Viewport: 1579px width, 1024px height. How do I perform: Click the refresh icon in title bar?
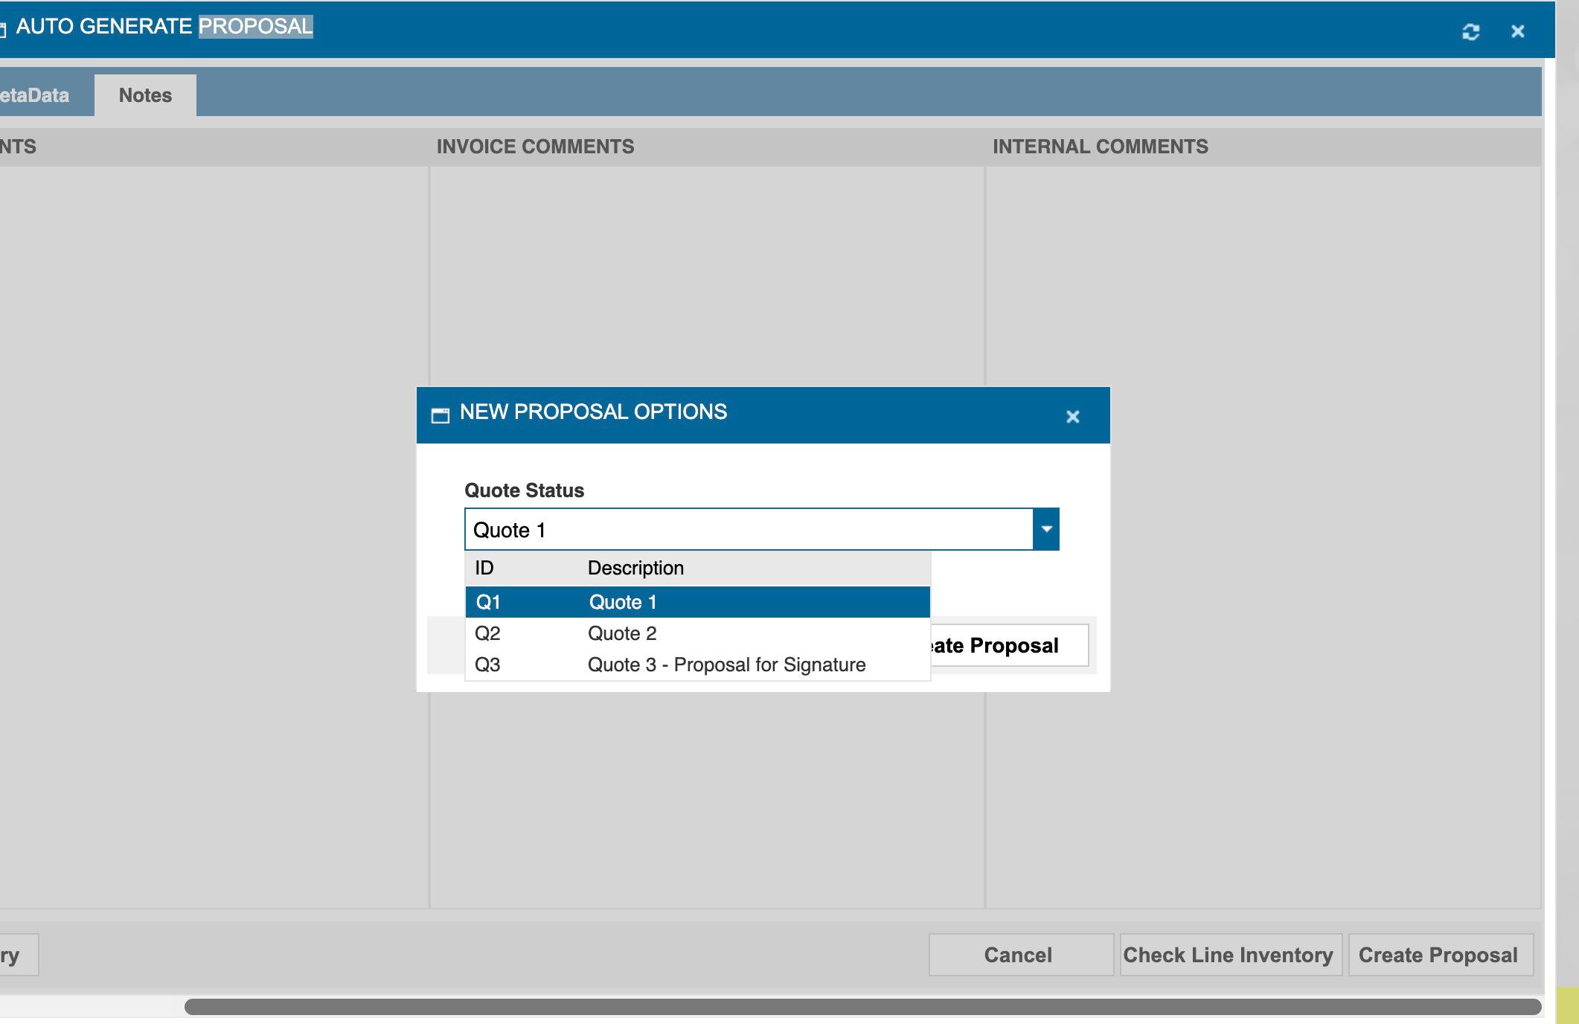pyautogui.click(x=1470, y=31)
